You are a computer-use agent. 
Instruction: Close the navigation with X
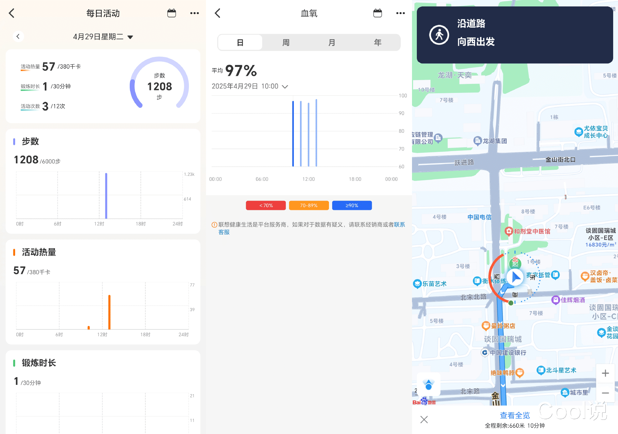pos(424,419)
